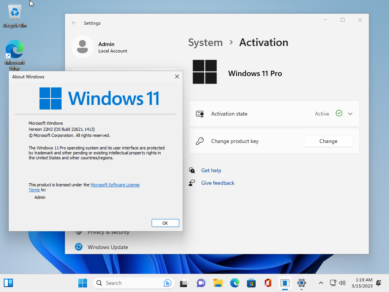
Task: Open notifications bell icon in tray
Action: click(379, 283)
